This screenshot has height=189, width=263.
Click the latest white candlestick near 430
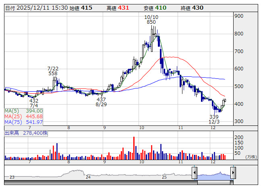click(225, 100)
